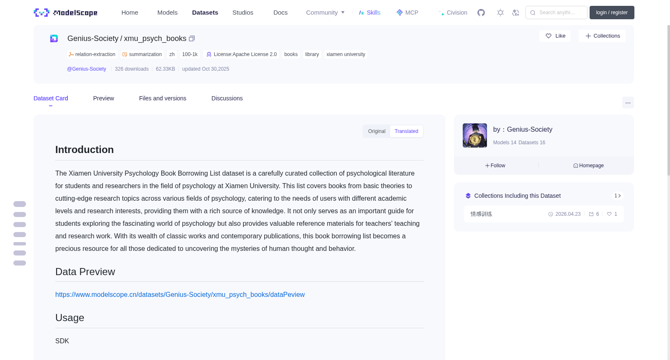Viewport: 670px width, 360px height.
Task: Click the Genius-Society namespace in the title
Action: pyautogui.click(x=93, y=38)
